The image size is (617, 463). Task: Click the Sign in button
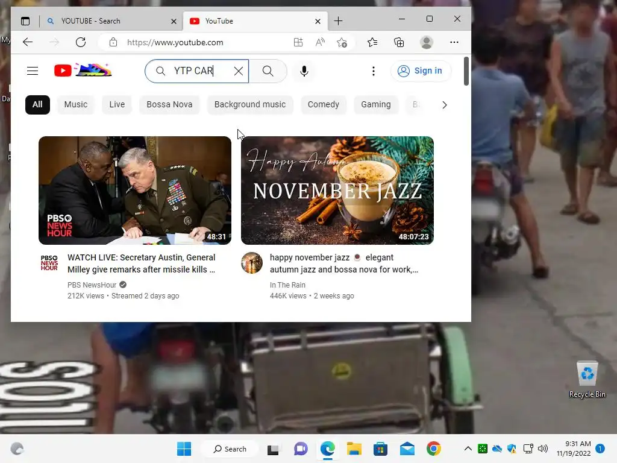pos(420,71)
